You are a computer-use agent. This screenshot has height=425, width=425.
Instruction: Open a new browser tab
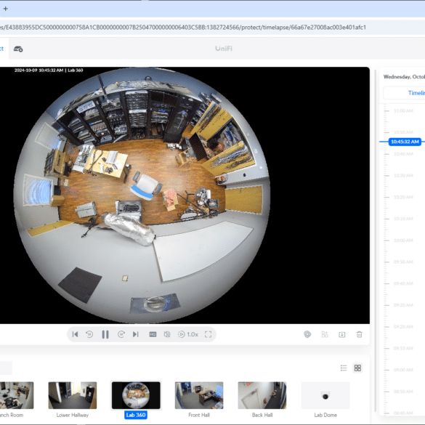click(5, 9)
